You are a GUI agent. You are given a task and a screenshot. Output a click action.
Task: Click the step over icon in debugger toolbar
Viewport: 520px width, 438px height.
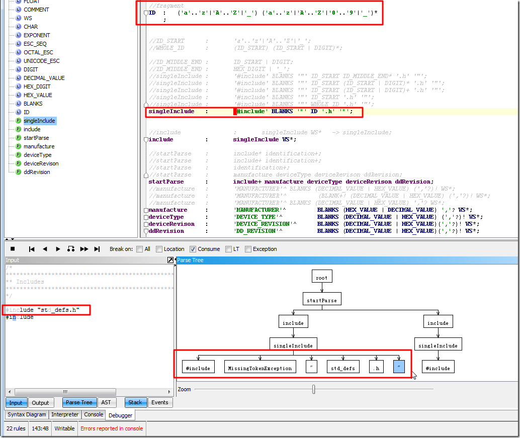coord(70,249)
